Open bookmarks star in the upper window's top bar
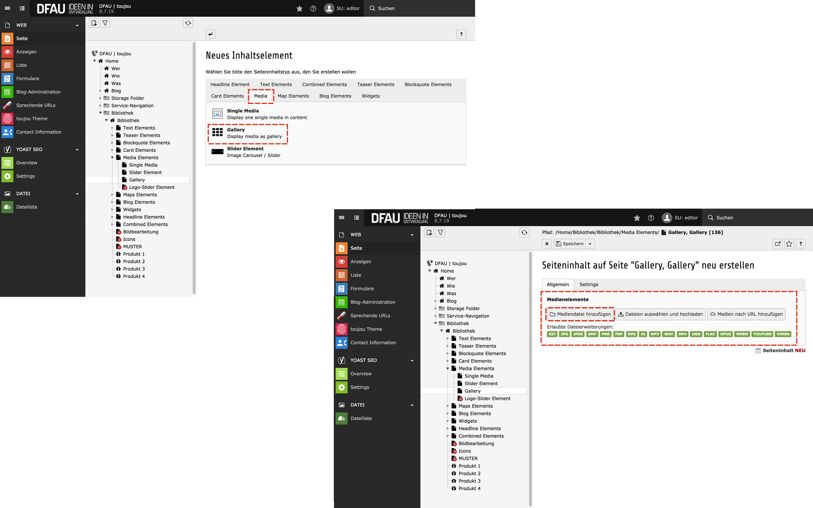This screenshot has height=508, width=813. (299, 8)
